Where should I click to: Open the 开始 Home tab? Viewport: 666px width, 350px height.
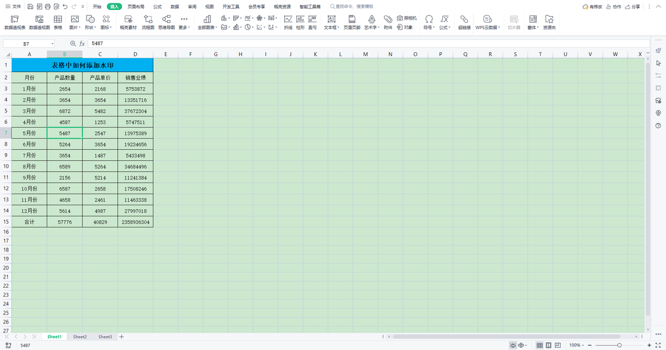coord(97,7)
